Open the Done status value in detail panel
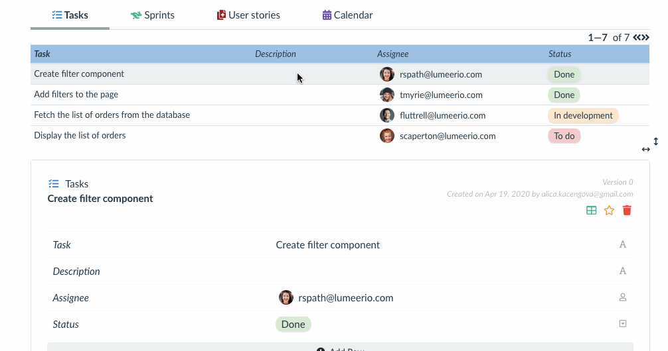Image resolution: width=668 pixels, height=351 pixels. point(293,325)
